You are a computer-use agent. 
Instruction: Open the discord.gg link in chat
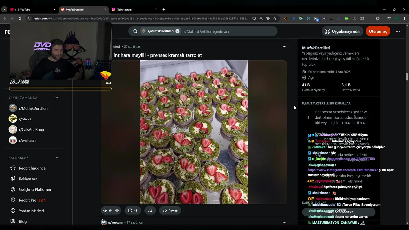[x=351, y=159]
